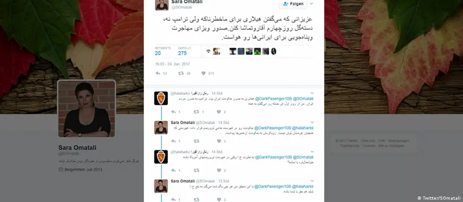Open Sara Omatali avatar at tweet header
Screen dimensions: 463x202
click(161, 4)
